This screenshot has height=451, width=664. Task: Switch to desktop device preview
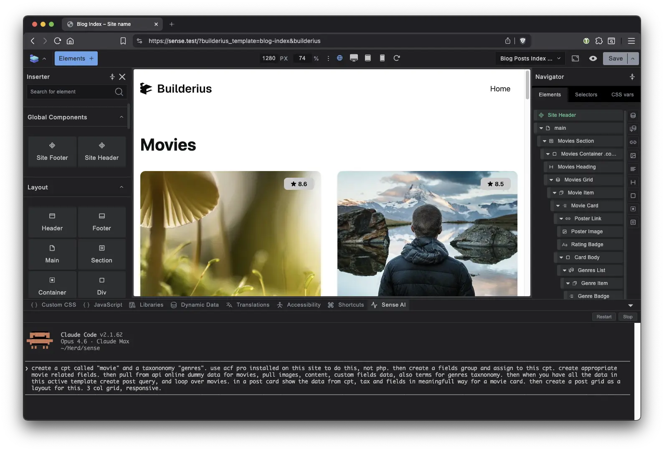pyautogui.click(x=354, y=58)
